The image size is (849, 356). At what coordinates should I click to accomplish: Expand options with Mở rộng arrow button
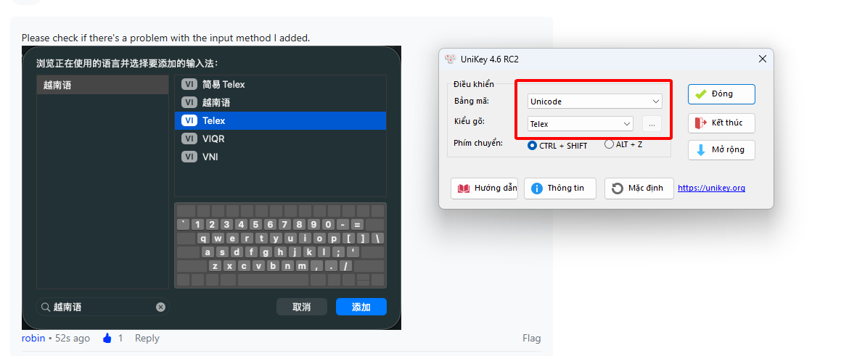click(721, 150)
